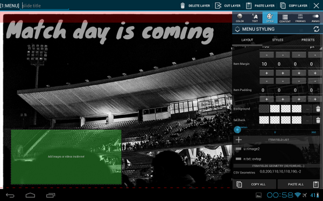
Task: Click the Item Margin field showing 10
Action: (266, 64)
